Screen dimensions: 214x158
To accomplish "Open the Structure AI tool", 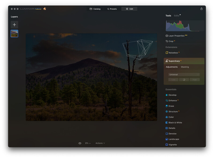I will (172, 111).
